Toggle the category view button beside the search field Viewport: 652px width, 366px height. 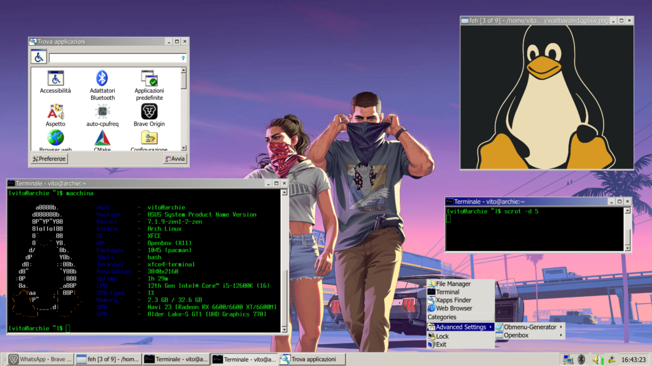pos(39,57)
